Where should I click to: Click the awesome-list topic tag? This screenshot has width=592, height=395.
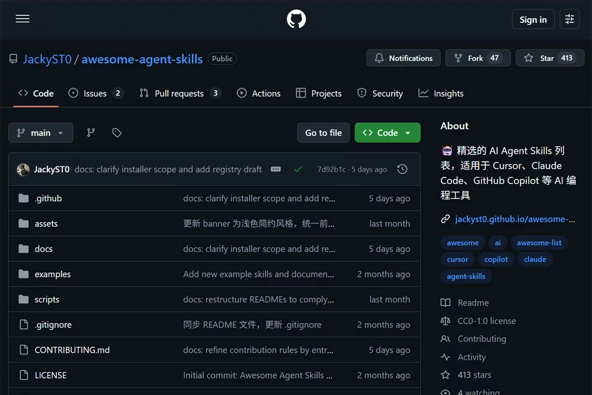pyautogui.click(x=539, y=243)
